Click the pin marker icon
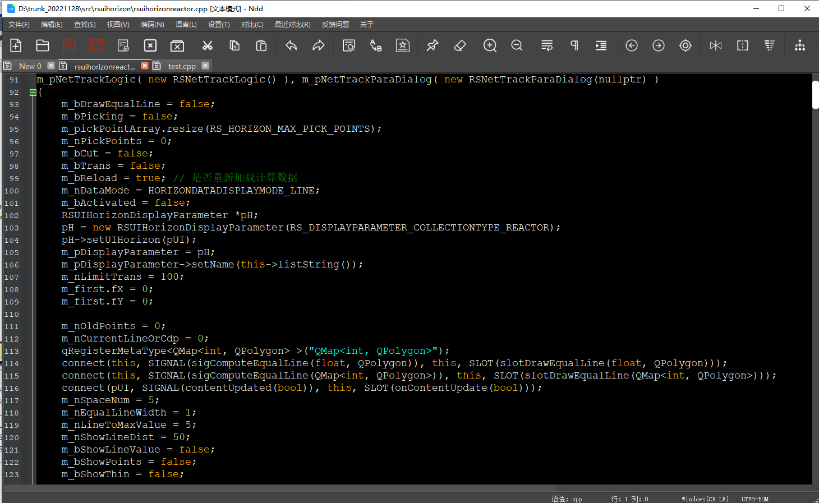 pos(432,45)
